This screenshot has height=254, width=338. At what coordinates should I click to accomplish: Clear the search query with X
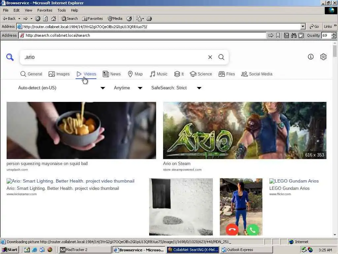210,57
